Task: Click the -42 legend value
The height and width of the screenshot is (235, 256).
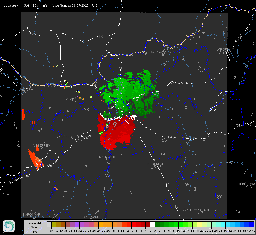Action: pyautogui.click(x=56, y=231)
